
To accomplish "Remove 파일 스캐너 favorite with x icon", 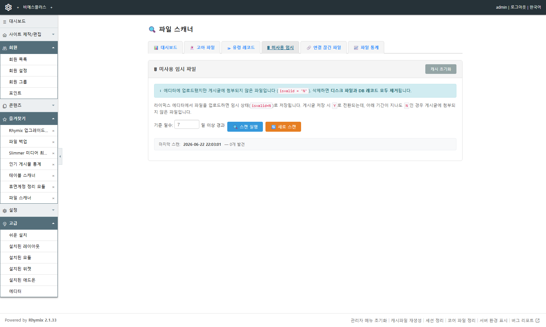I will pos(53,198).
